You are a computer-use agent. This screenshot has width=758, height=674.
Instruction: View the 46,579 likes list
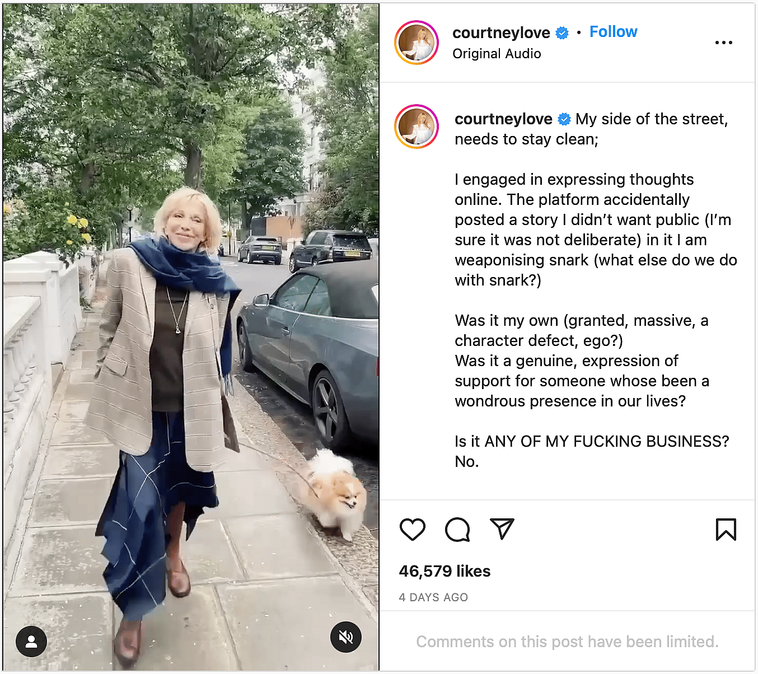tap(444, 571)
